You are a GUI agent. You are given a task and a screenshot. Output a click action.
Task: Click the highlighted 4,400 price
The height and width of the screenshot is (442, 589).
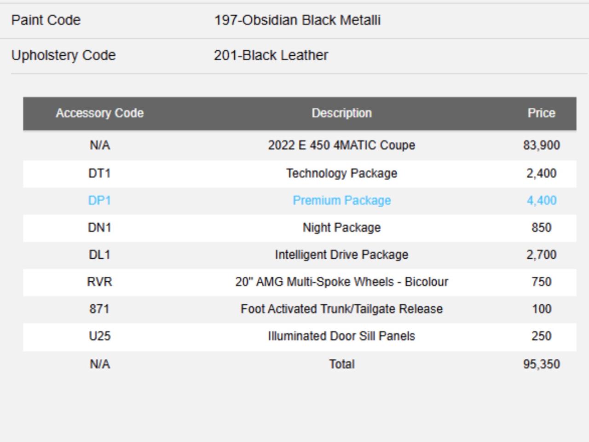pos(542,201)
